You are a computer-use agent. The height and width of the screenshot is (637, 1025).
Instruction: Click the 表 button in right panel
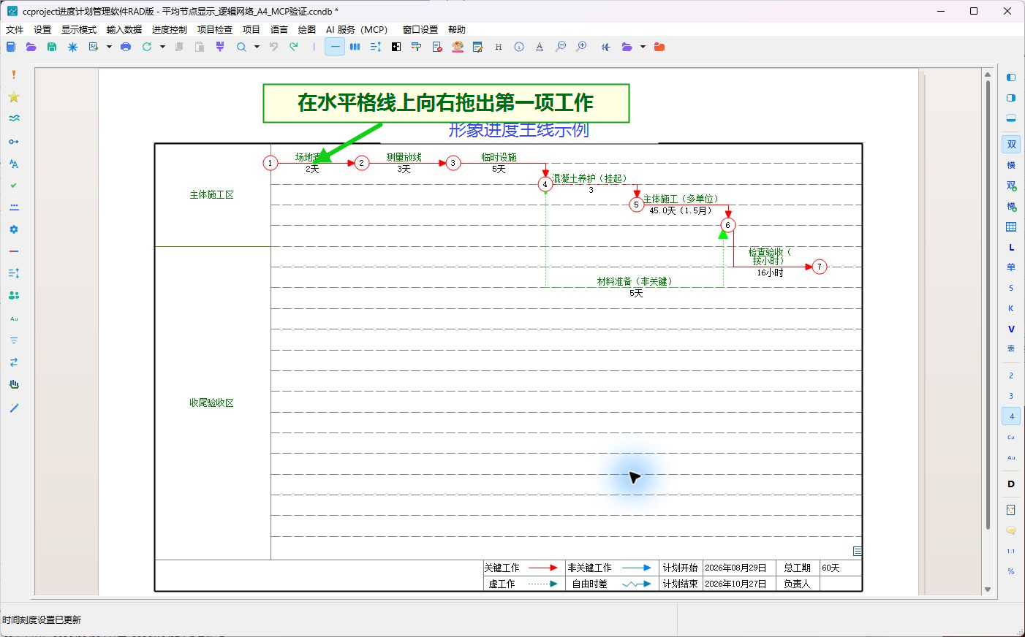point(1011,349)
